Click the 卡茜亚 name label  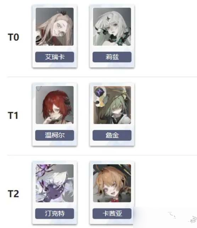(112, 213)
